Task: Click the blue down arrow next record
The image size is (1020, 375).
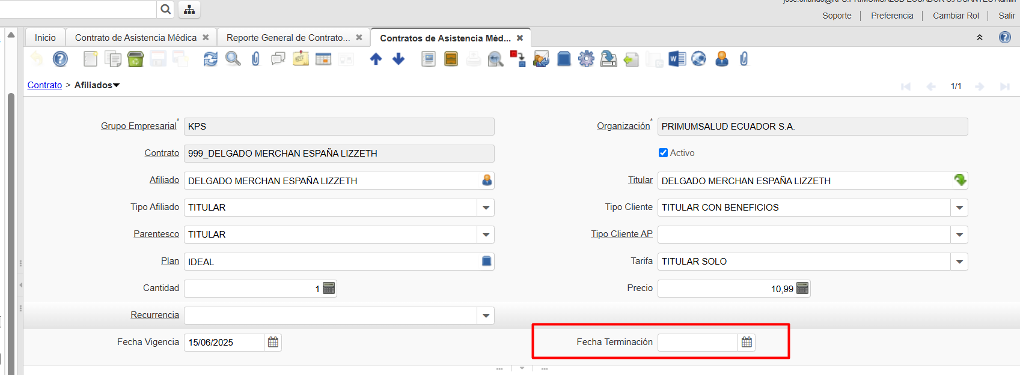Action: coord(399,59)
